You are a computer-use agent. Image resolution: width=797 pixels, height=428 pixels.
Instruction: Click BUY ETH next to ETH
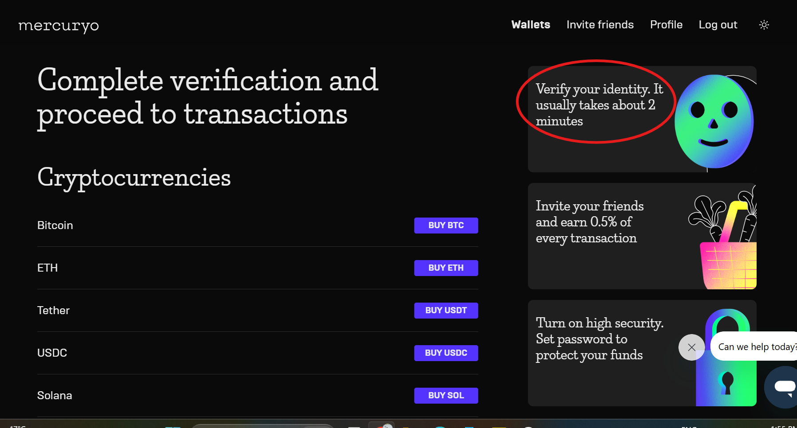(x=446, y=268)
